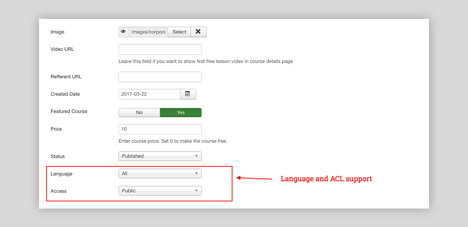Click the Price label text
The width and height of the screenshot is (468, 227).
click(56, 129)
